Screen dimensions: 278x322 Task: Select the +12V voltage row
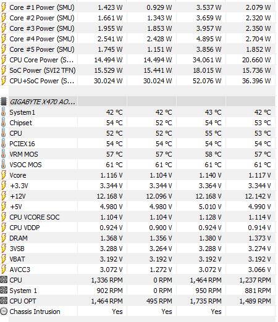(138, 196)
